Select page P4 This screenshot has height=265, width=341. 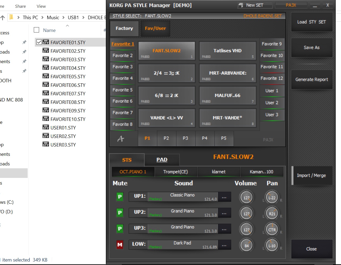coord(205,138)
